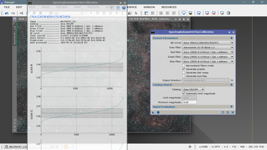Image resolution: width=267 pixels, height=150 pixels.
Task: Shade the Flux Calibration Functions window
Action: tap(120, 3)
